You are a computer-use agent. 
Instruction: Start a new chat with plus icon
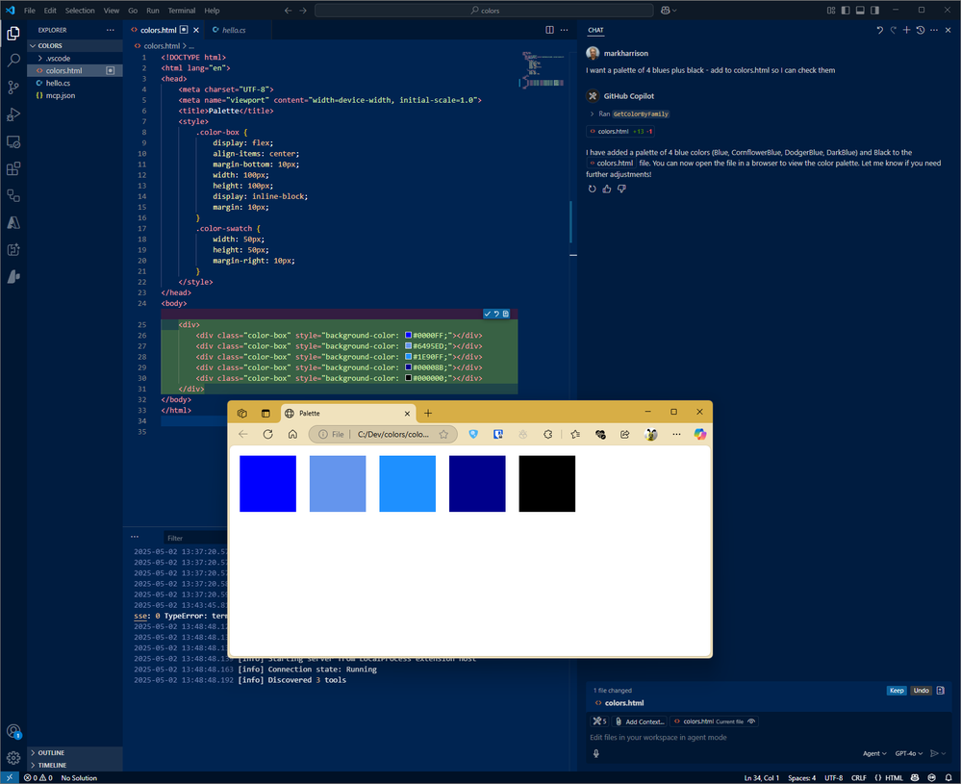click(906, 30)
